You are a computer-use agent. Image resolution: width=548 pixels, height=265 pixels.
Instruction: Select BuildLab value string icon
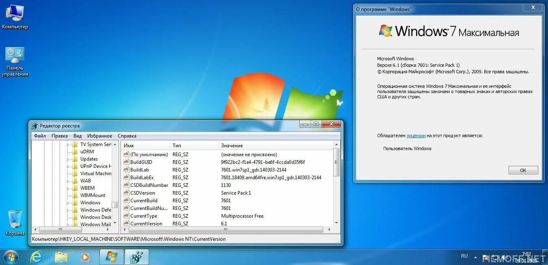[x=126, y=170]
